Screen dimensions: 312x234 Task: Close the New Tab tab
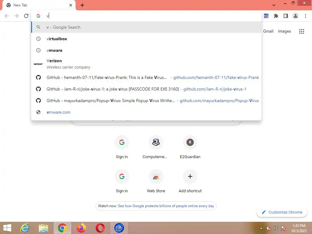pyautogui.click(x=71, y=5)
